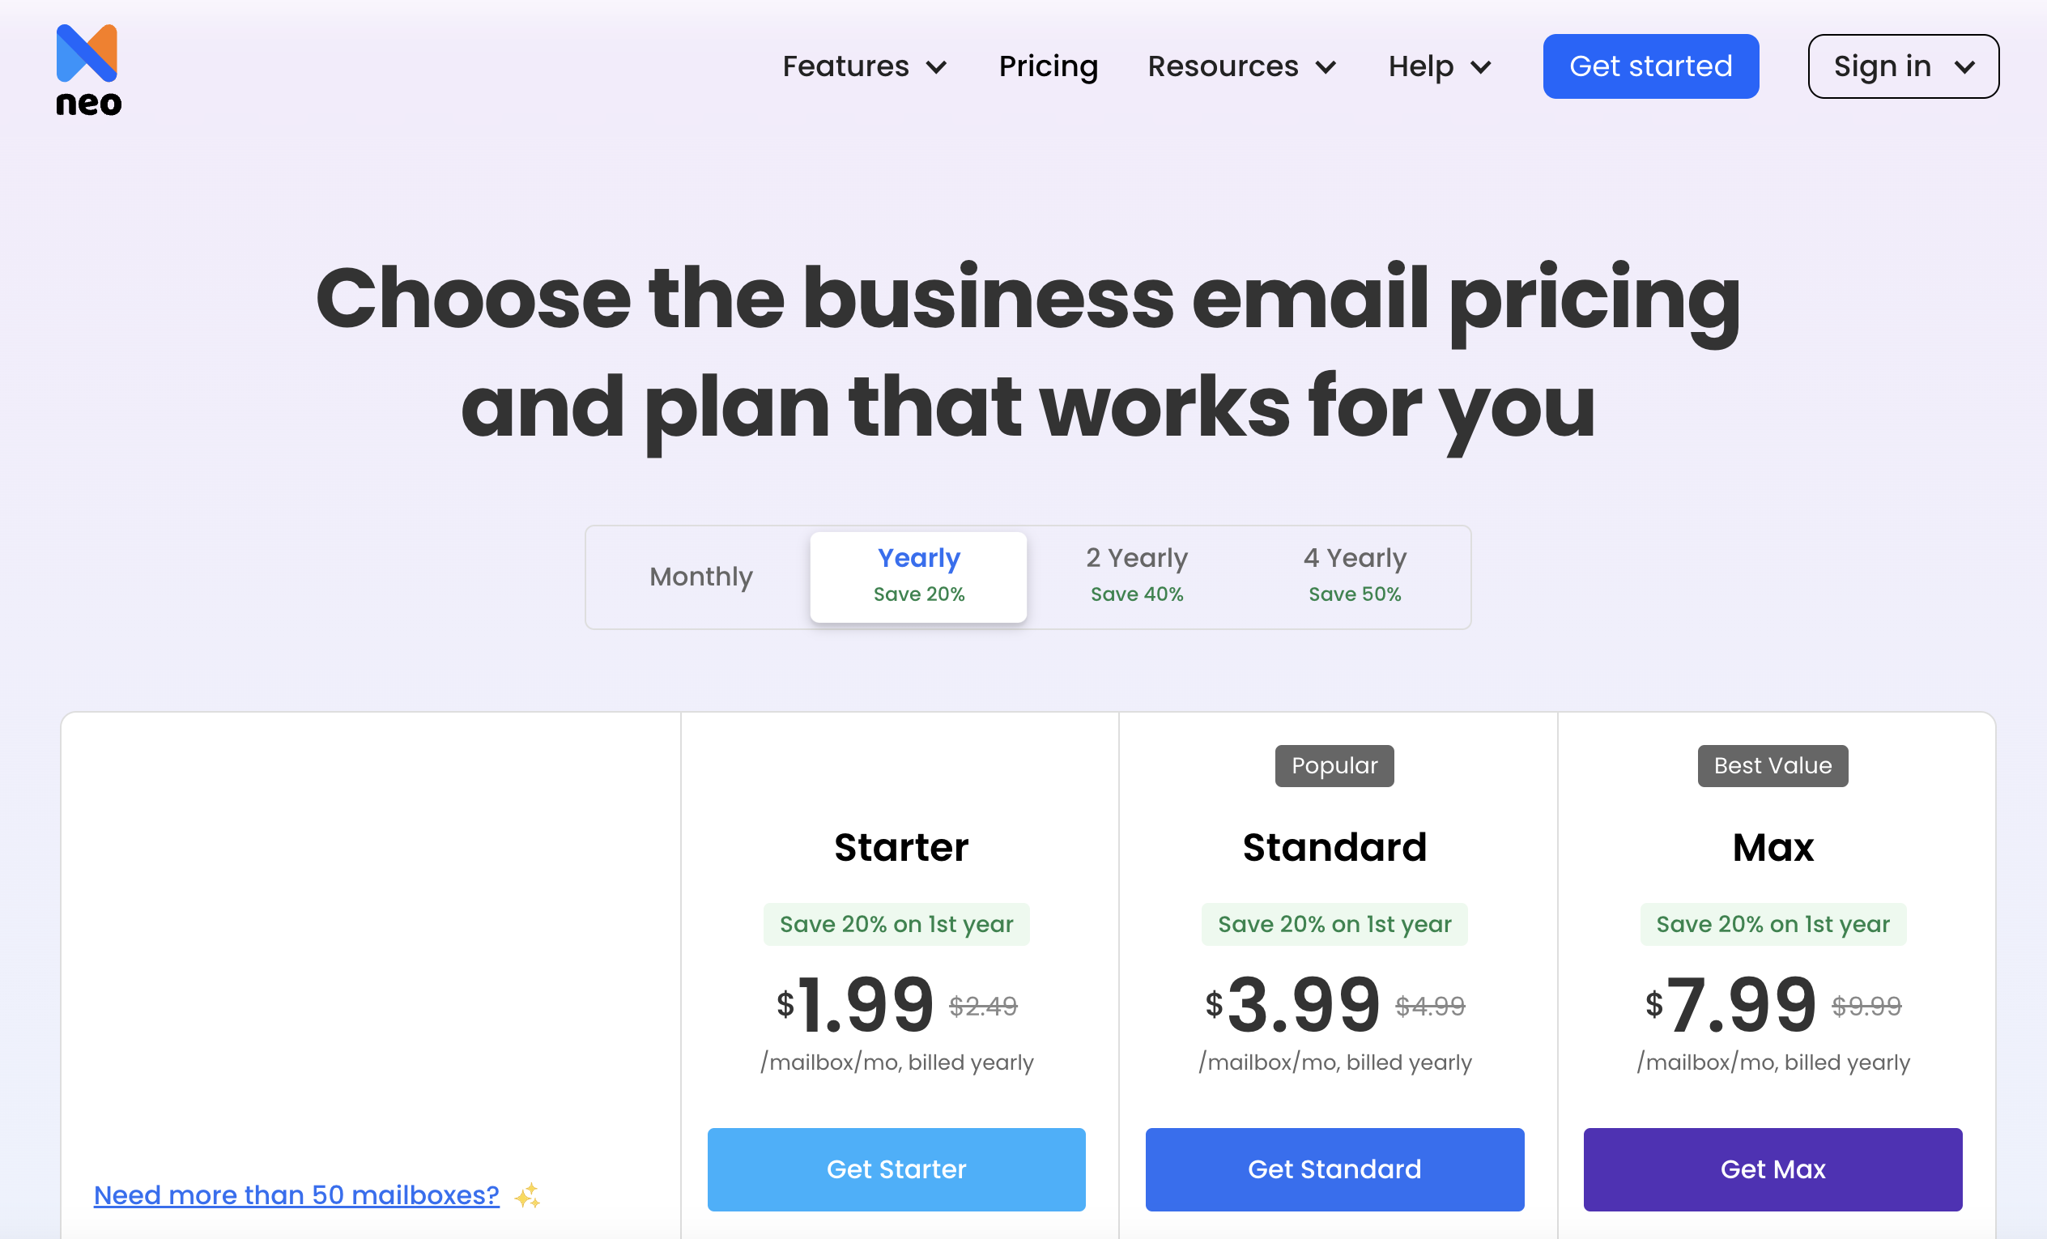
Task: Select the 4 Yearly Save 50% option
Action: tap(1355, 573)
